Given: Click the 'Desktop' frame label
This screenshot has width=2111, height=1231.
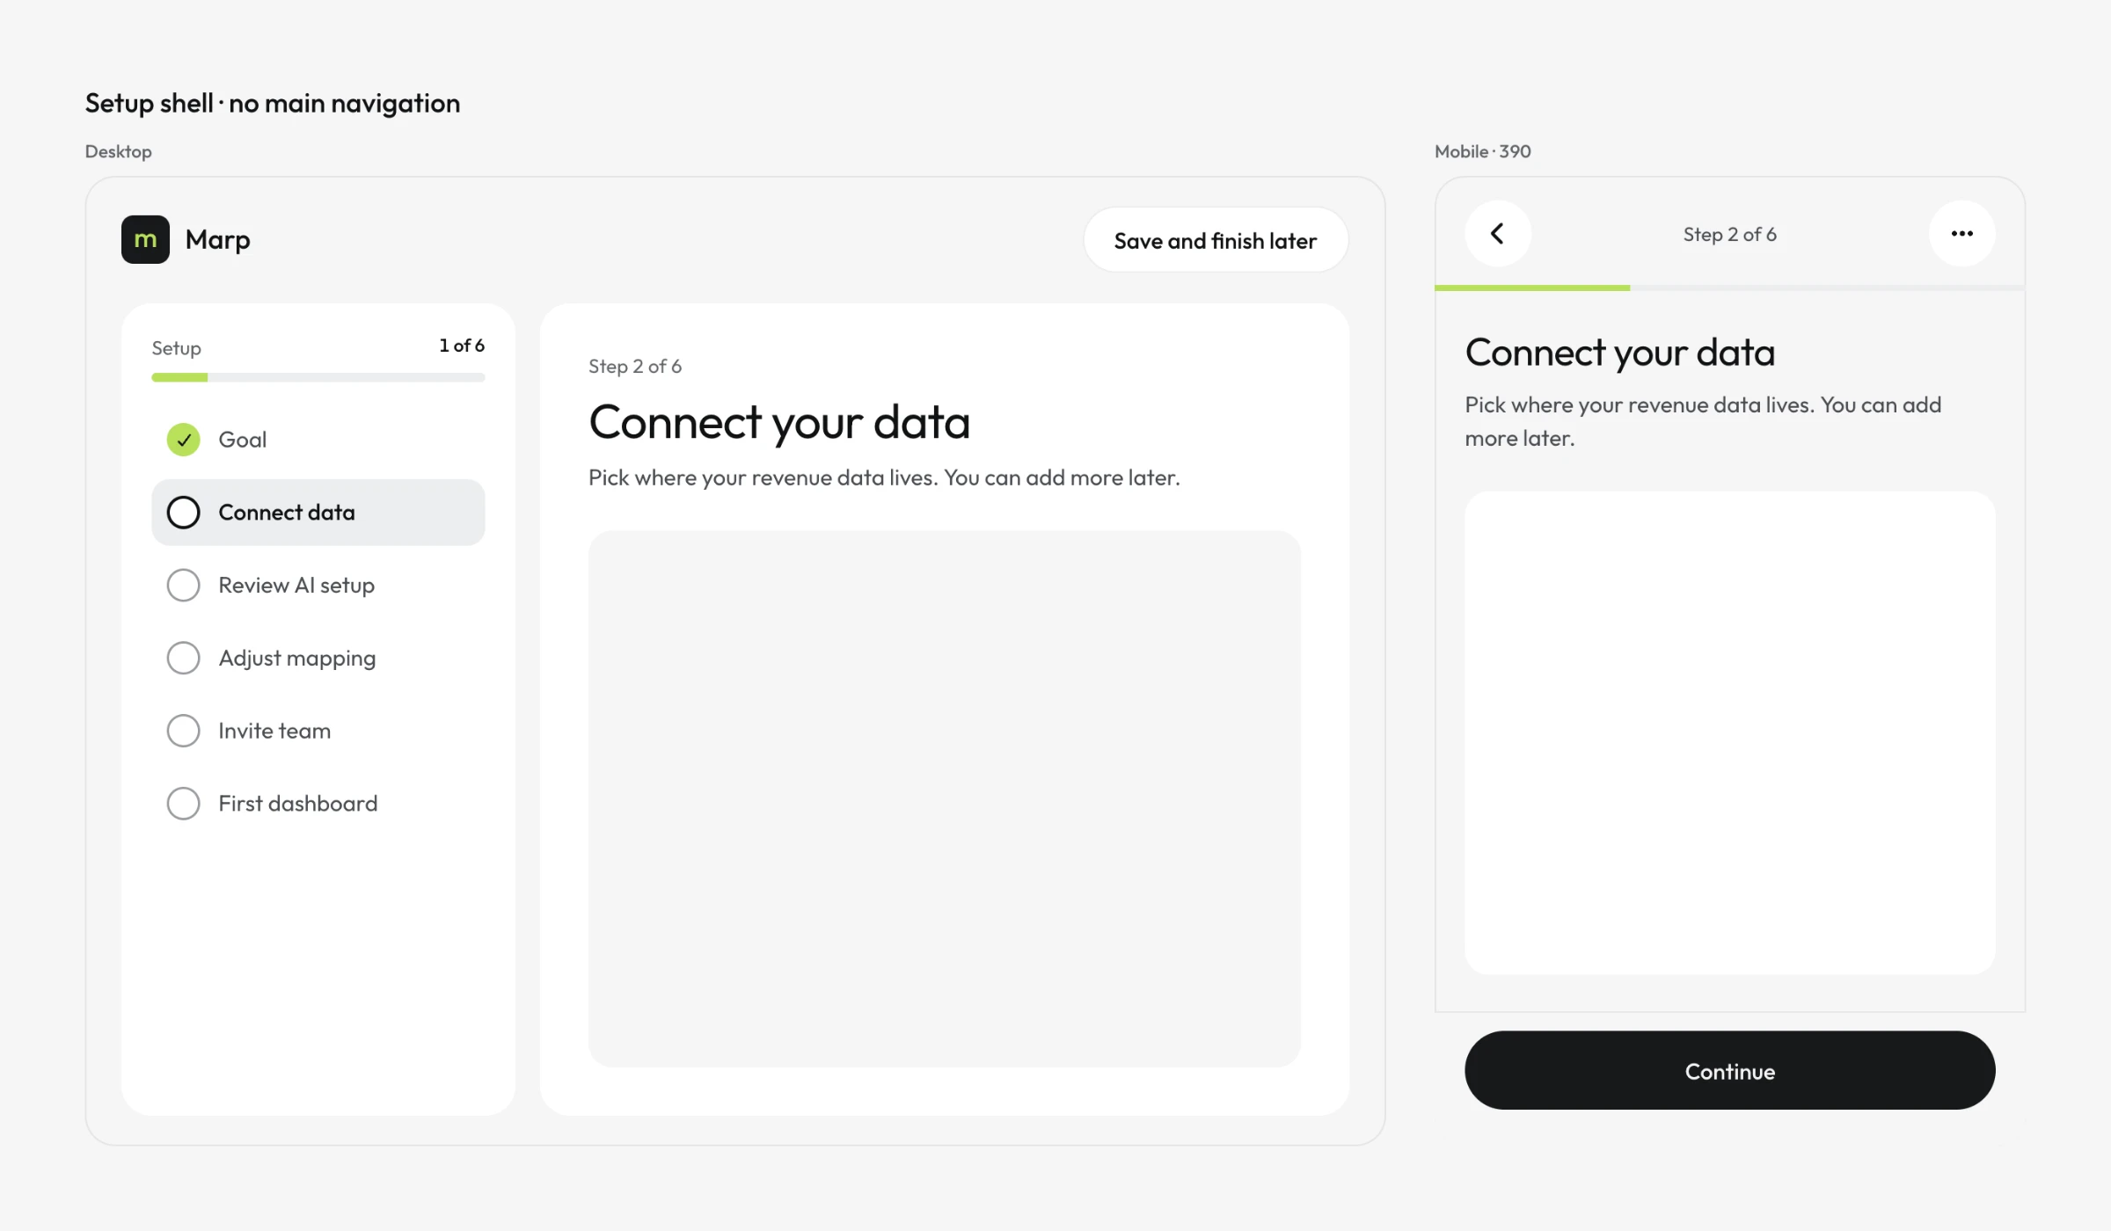Looking at the screenshot, I should 118,151.
